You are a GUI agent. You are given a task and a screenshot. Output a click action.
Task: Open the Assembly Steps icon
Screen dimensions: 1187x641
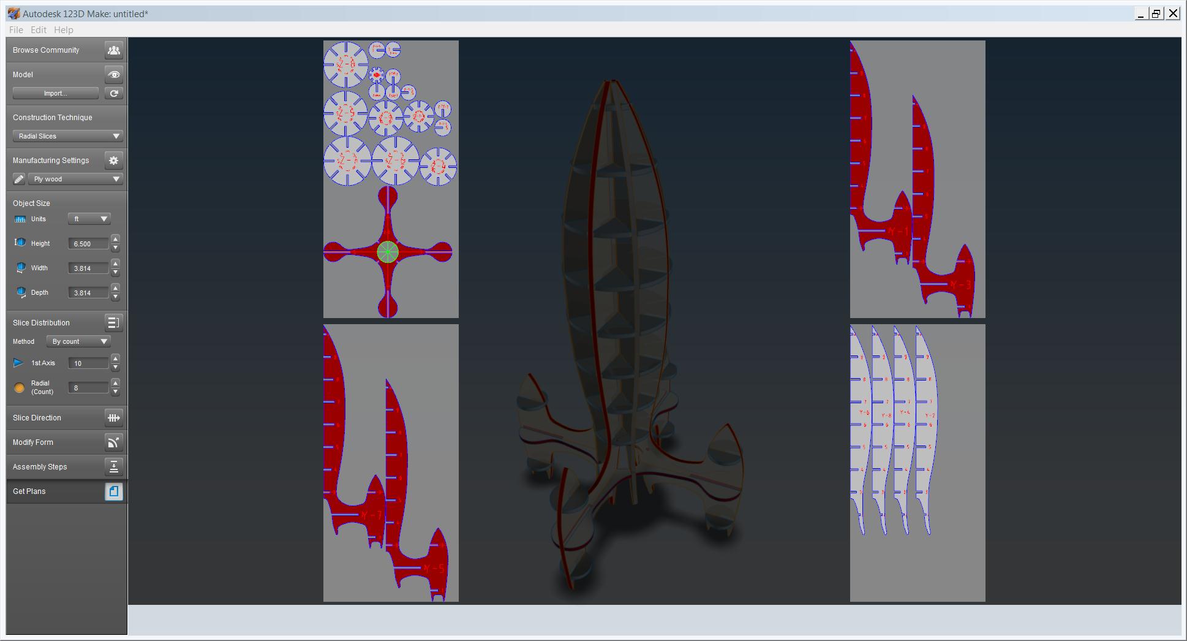pos(113,467)
